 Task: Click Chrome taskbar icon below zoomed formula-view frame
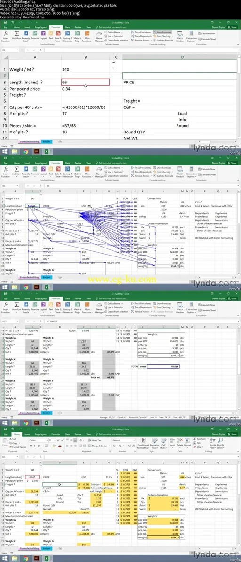point(26,152)
